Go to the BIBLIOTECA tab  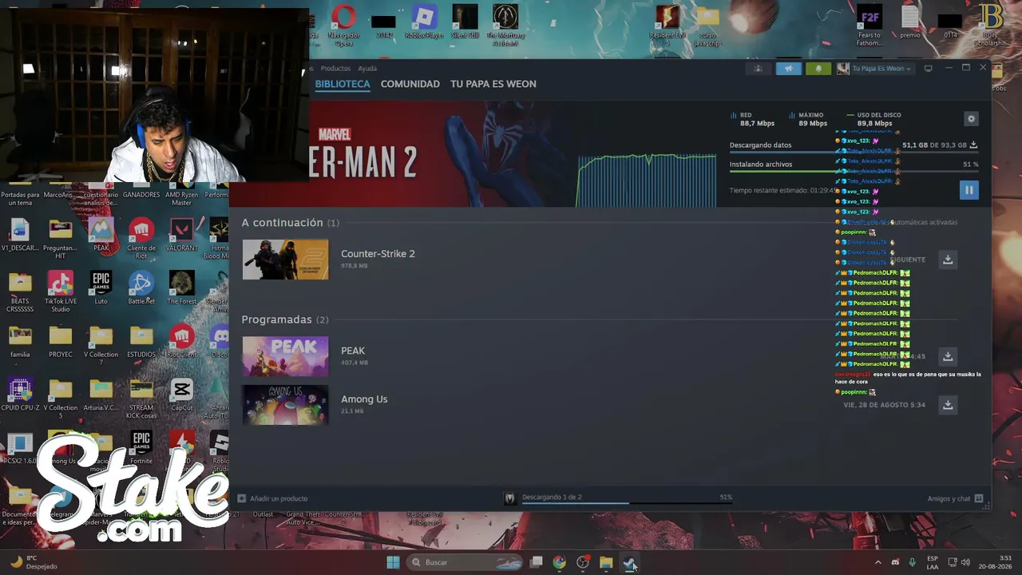tap(343, 84)
